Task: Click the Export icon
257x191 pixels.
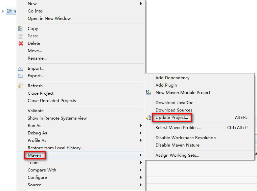Action: click(x=21, y=76)
